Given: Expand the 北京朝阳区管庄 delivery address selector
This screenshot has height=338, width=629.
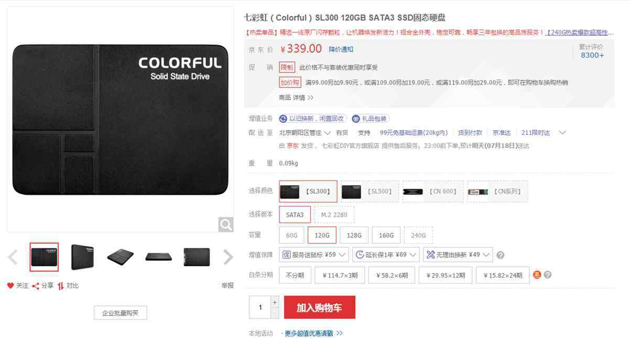Looking at the screenshot, I should pos(305,133).
